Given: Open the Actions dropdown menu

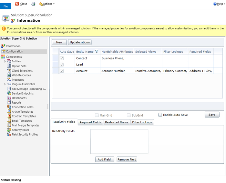Looking at the screenshot, I should click(47, 4).
